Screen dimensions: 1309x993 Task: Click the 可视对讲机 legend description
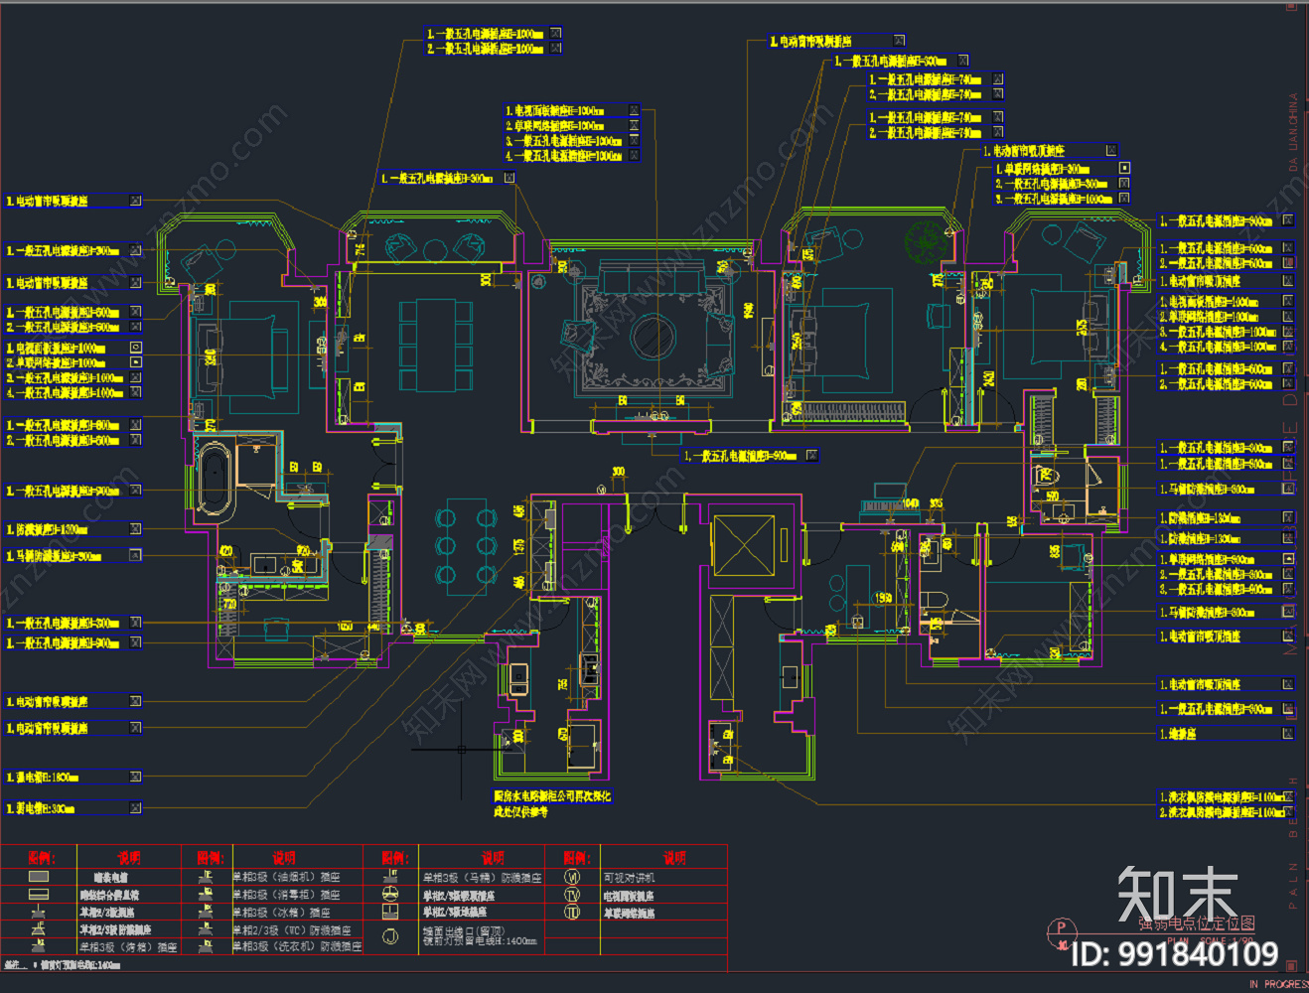[x=630, y=878]
